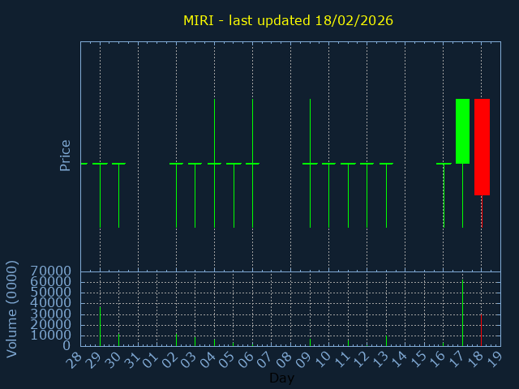The height and width of the screenshot is (389, 519).
Task: Click the volume bar on day 30
Action: pyautogui.click(x=119, y=340)
